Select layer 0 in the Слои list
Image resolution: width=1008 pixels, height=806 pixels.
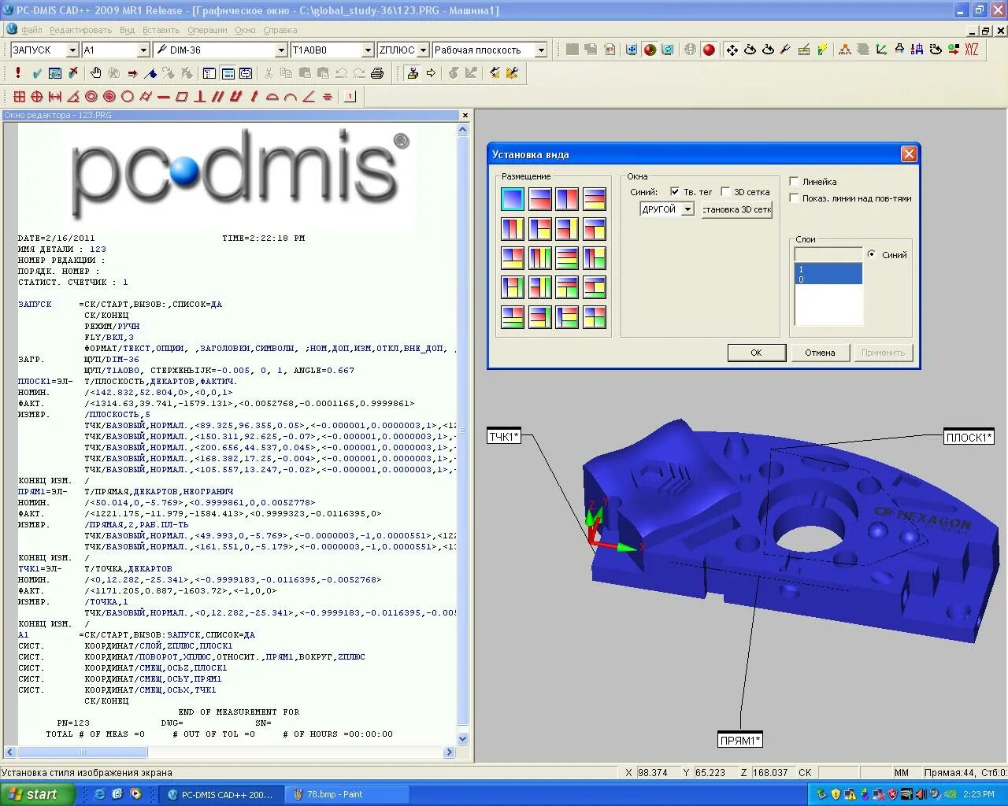click(x=828, y=279)
